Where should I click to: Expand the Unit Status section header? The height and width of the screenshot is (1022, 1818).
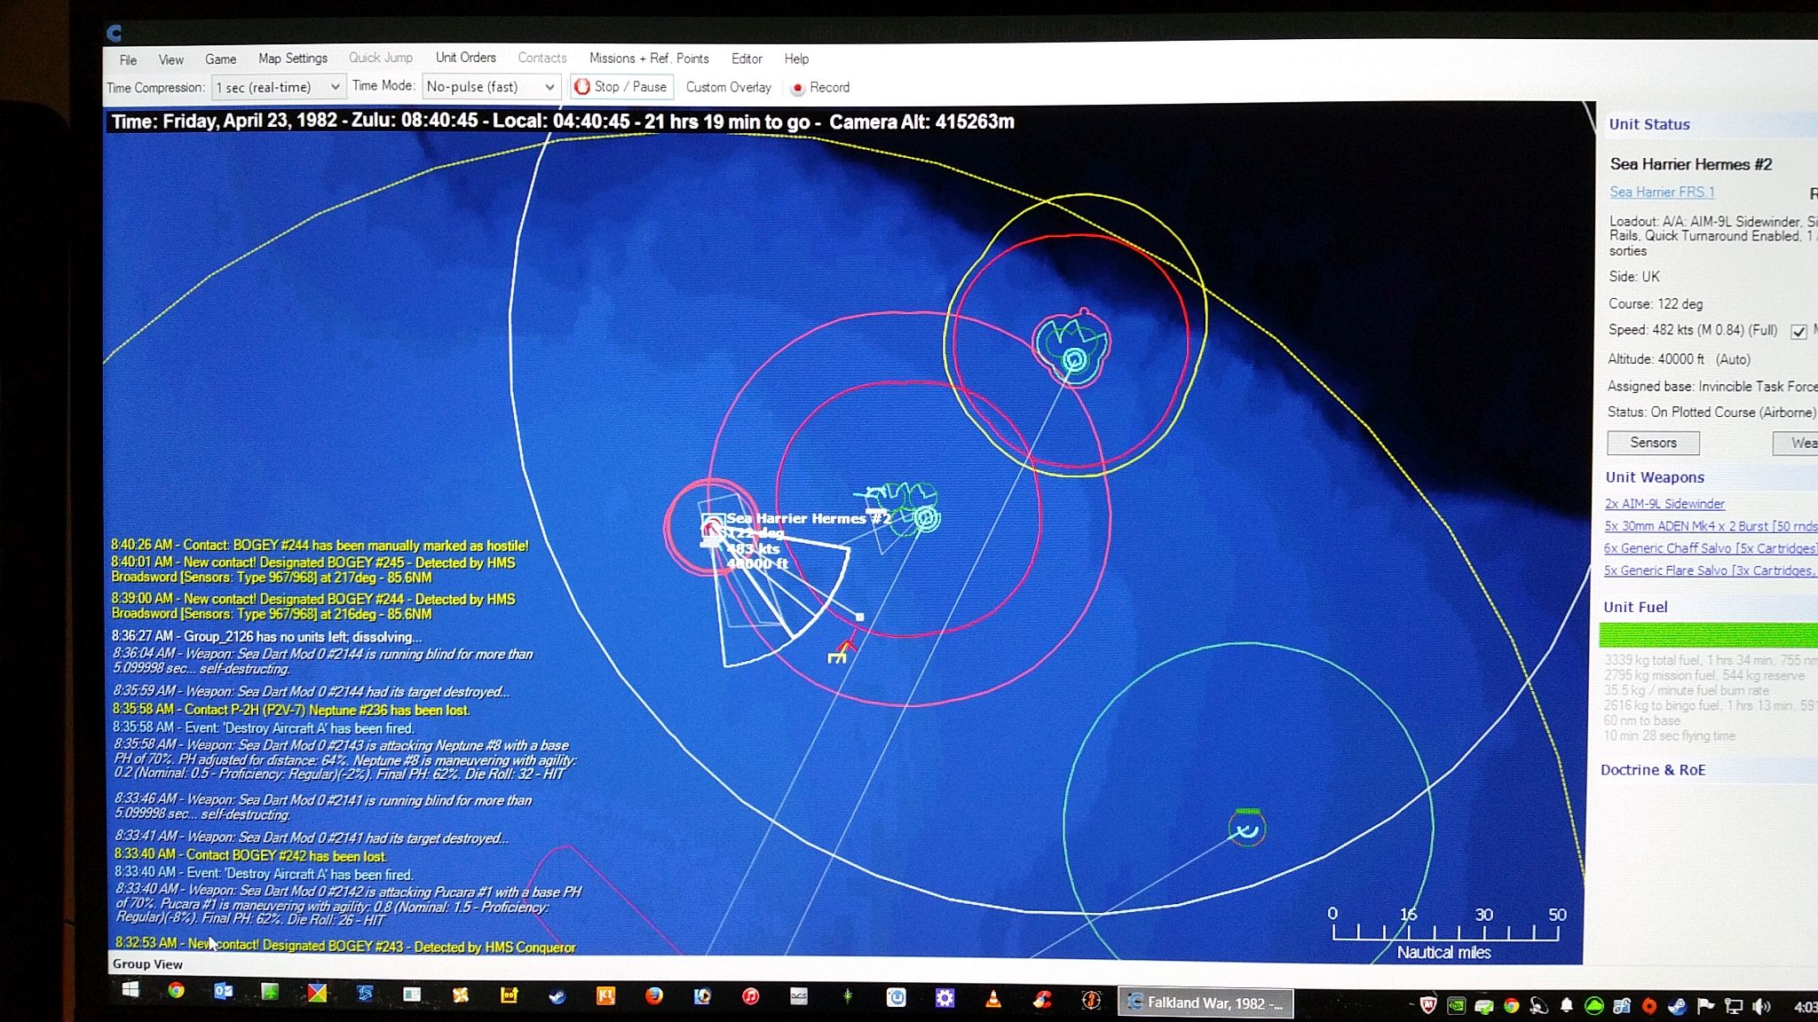[1649, 124]
